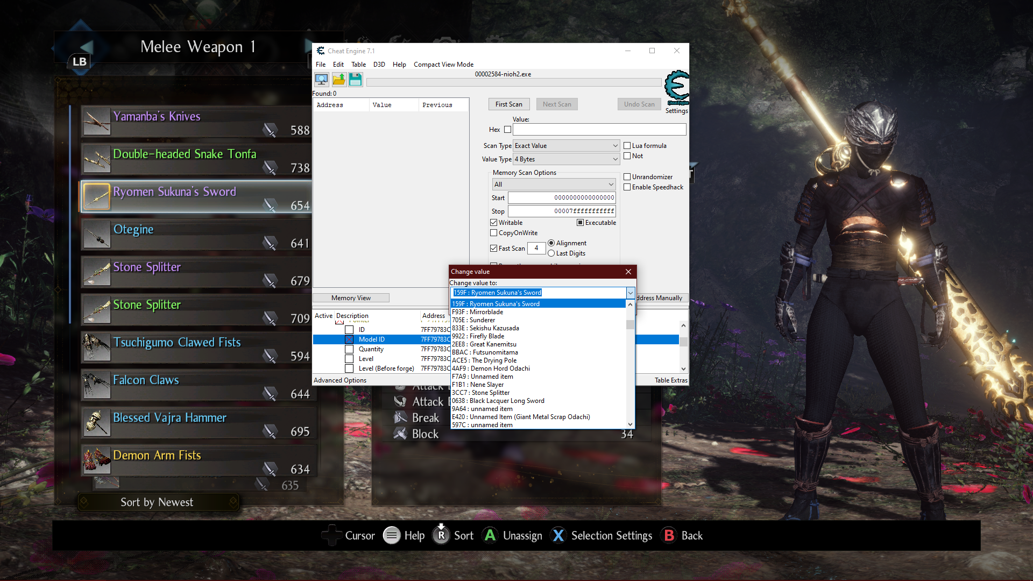Select Falcon Claws weapon icon
This screenshot has height=581, width=1033.
click(x=97, y=385)
